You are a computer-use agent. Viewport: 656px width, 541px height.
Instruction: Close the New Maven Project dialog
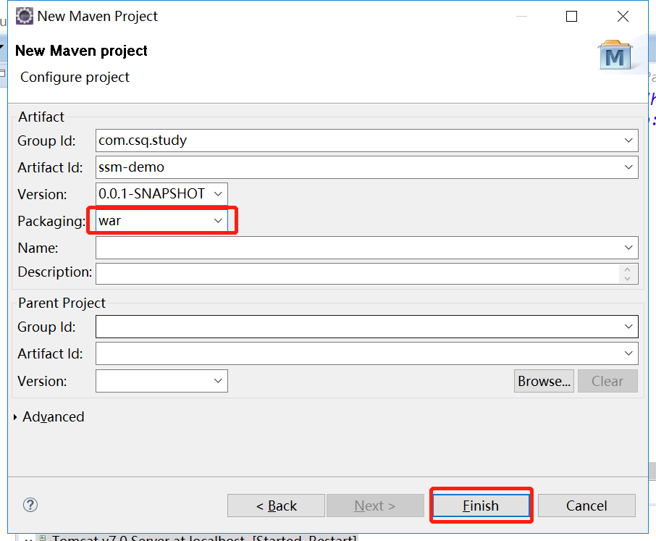[x=623, y=17]
